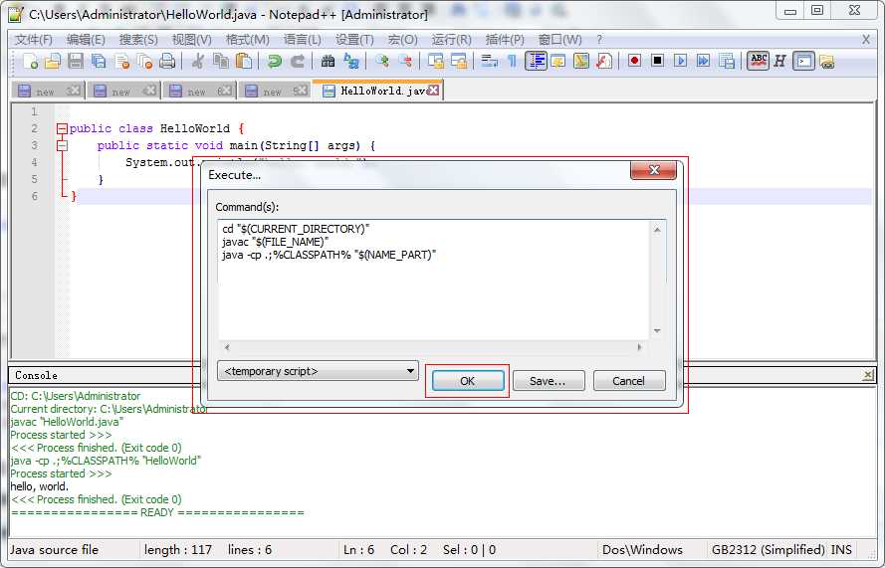
Task: Zoom out the editor view
Action: click(x=405, y=61)
